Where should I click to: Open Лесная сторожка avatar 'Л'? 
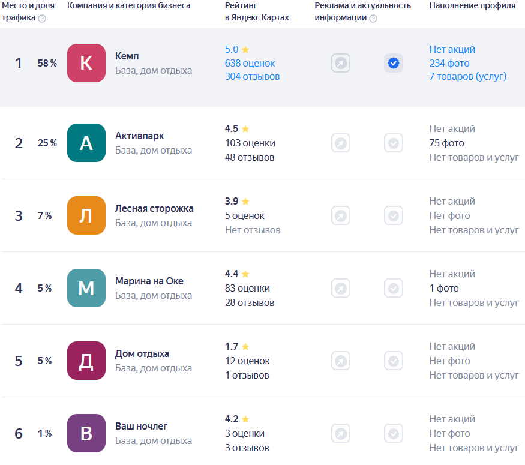click(x=86, y=215)
